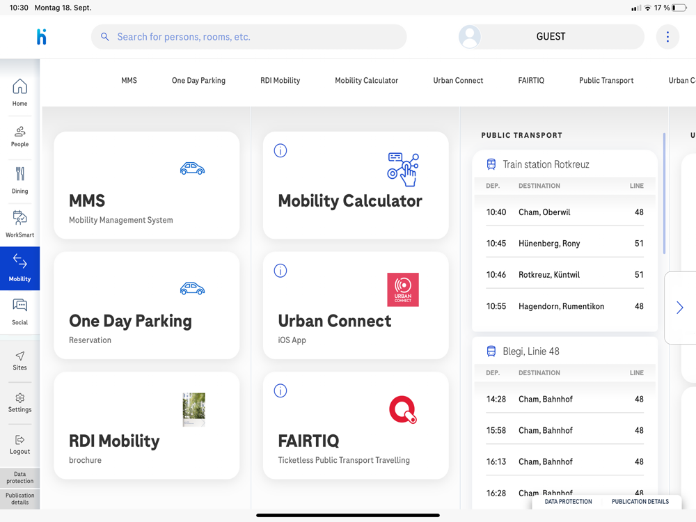This screenshot has height=522, width=696.
Task: Click the RDI Mobility brochure thumbnail
Action: 194,409
